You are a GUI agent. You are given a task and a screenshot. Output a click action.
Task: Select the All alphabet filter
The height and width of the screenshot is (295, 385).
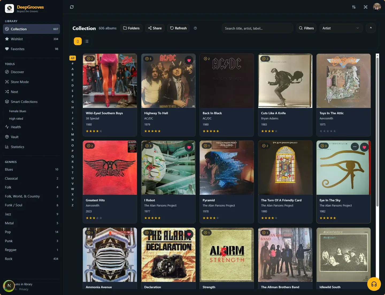point(72,58)
